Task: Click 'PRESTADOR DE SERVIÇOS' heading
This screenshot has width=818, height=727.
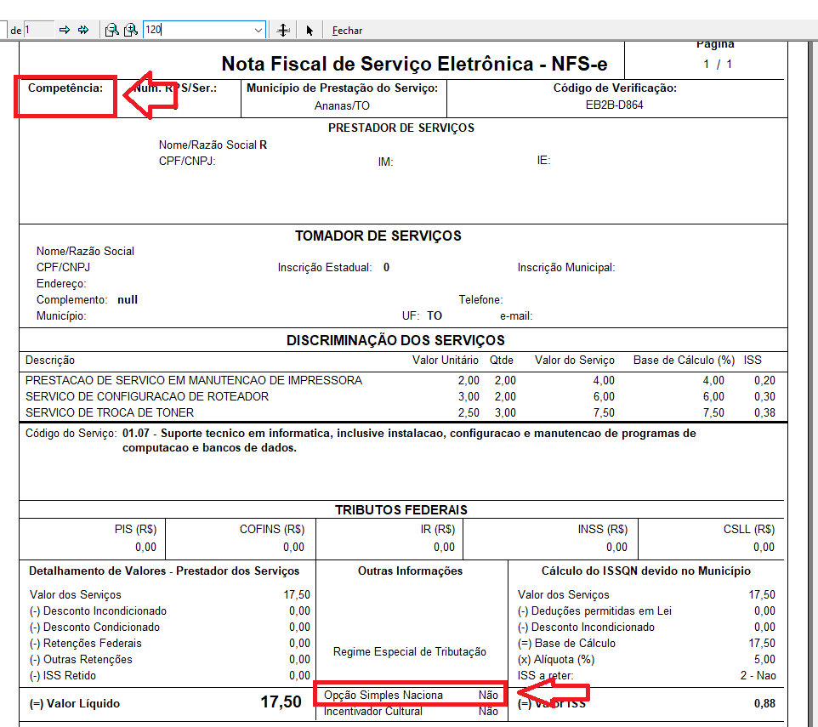Action: pos(401,128)
